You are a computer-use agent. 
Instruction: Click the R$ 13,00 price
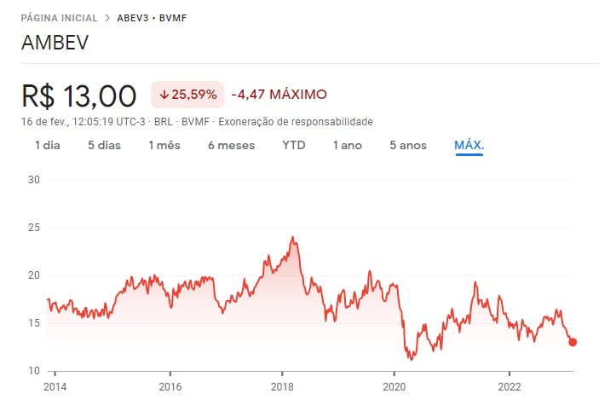[x=79, y=94]
